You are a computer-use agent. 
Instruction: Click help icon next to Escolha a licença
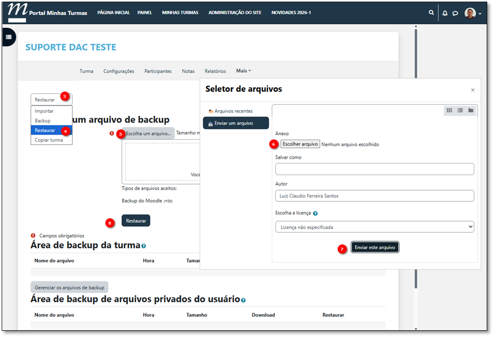315,213
